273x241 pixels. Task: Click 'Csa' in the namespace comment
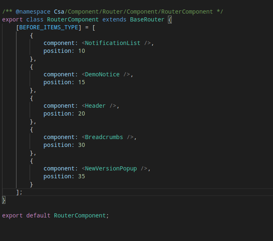click(x=59, y=12)
